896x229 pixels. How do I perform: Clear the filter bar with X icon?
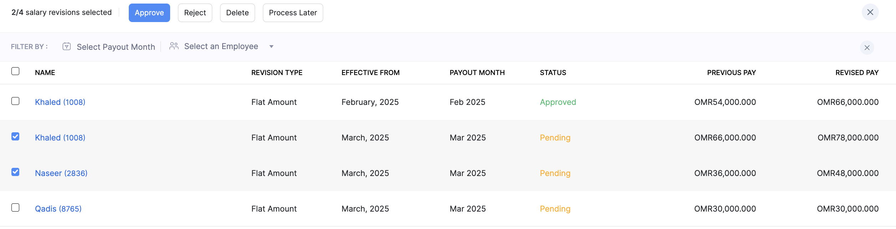tap(867, 48)
